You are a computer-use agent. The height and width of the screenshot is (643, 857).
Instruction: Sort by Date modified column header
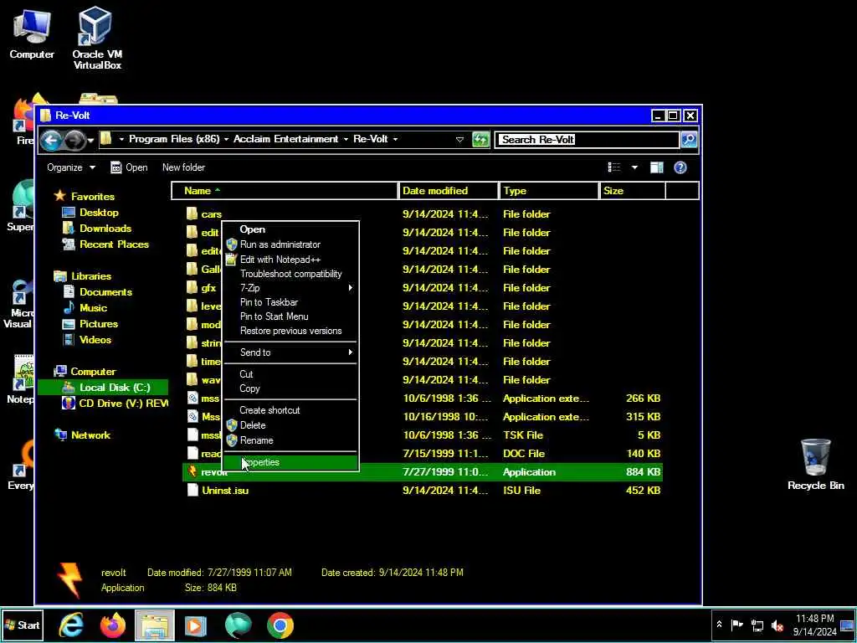[x=449, y=191]
